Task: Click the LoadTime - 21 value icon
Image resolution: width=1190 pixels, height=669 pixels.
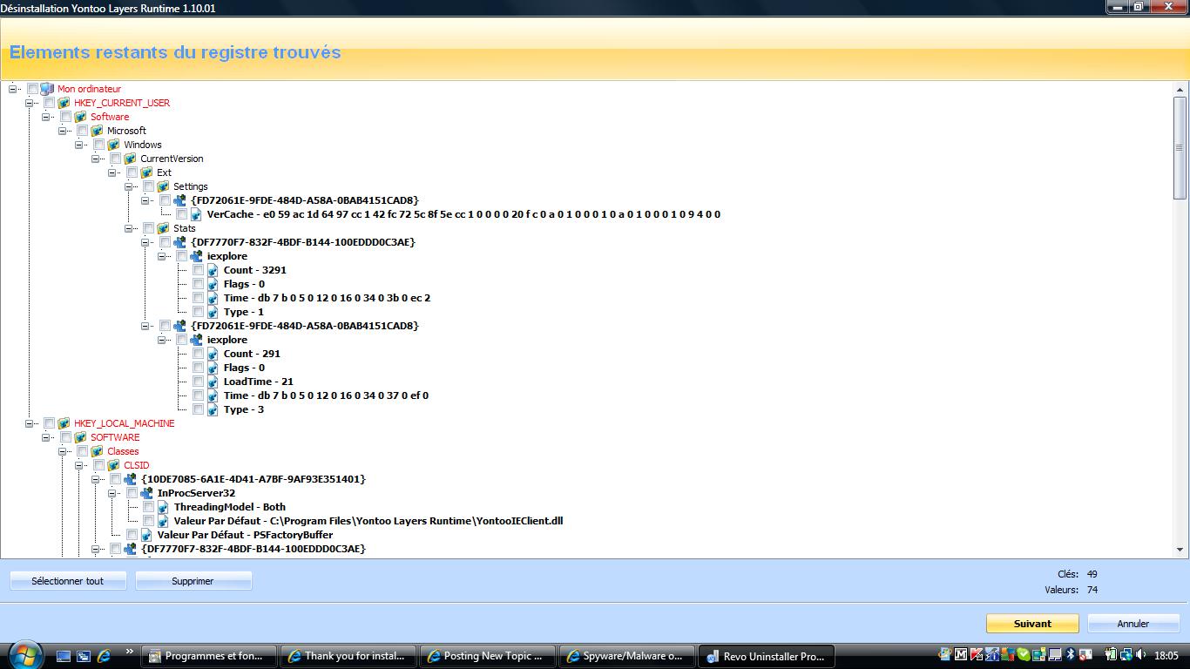Action: [x=213, y=382]
